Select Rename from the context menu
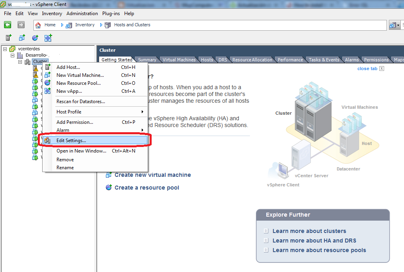This screenshot has height=272, width=404. [x=65, y=167]
